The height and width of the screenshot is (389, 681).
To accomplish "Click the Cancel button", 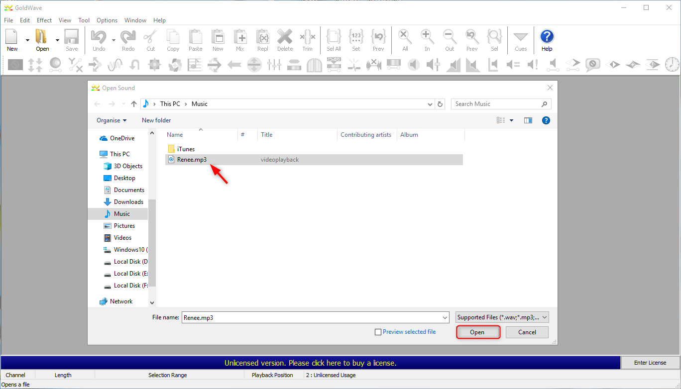I will point(527,332).
